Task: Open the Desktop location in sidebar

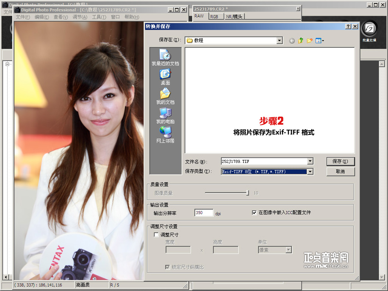Action: pos(165,74)
